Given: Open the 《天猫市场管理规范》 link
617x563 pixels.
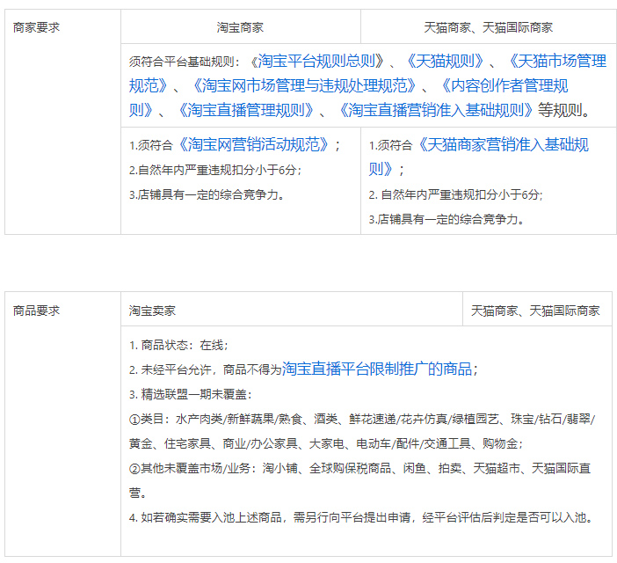Looking at the screenshot, I should [x=557, y=61].
